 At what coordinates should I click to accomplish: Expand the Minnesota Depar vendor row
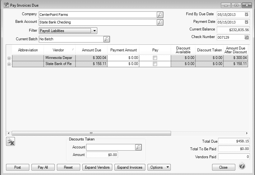click(9, 58)
